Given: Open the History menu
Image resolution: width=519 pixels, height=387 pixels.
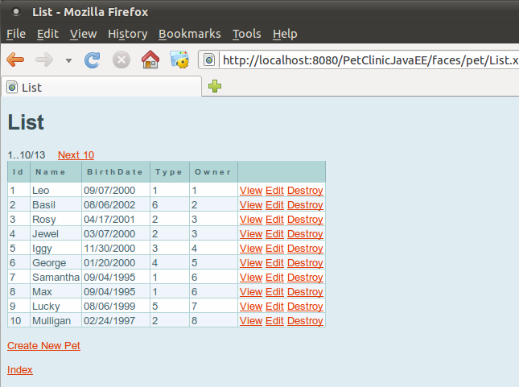Looking at the screenshot, I should [x=127, y=34].
